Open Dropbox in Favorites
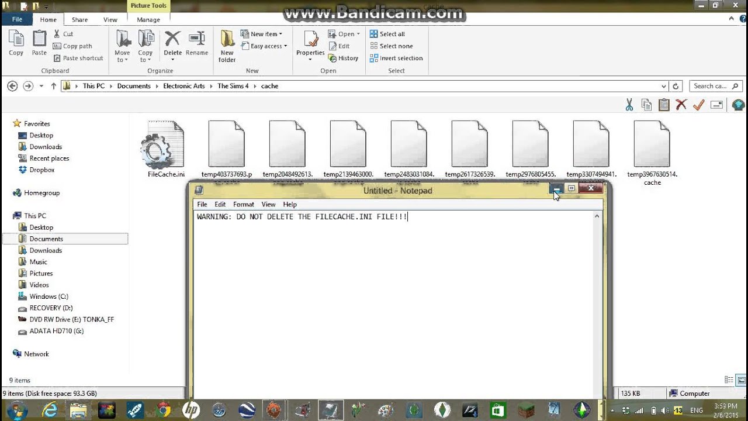This screenshot has width=748, height=421. pos(41,170)
